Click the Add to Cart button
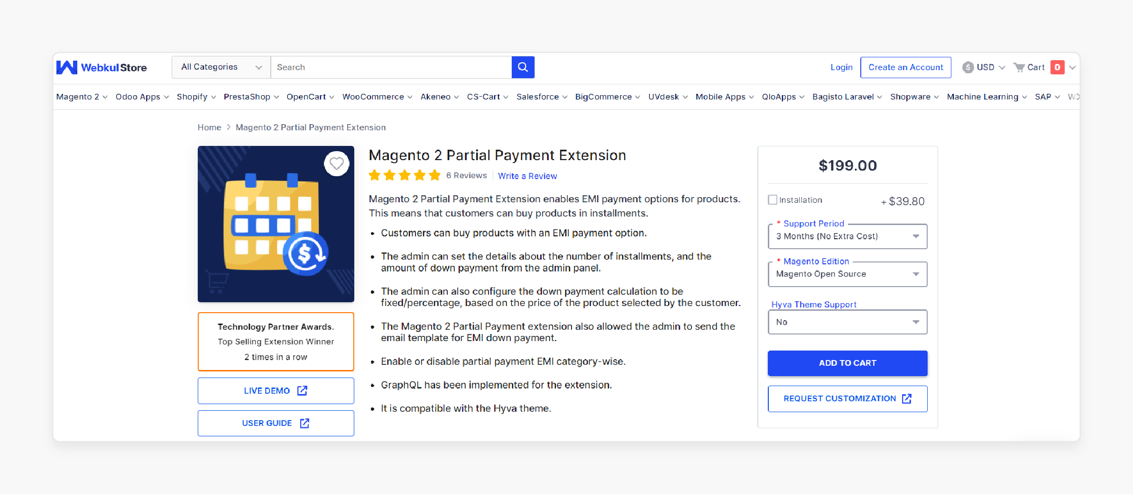The width and height of the screenshot is (1133, 496). [x=847, y=363]
